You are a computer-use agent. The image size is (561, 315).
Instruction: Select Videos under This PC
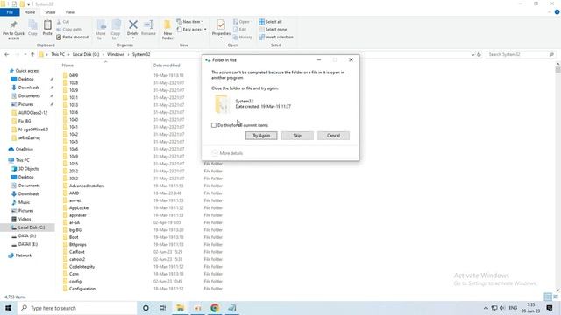(25, 219)
